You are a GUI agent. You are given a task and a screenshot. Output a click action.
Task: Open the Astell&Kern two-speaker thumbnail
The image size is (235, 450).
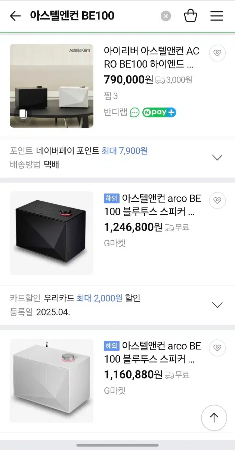pyautogui.click(x=52, y=86)
